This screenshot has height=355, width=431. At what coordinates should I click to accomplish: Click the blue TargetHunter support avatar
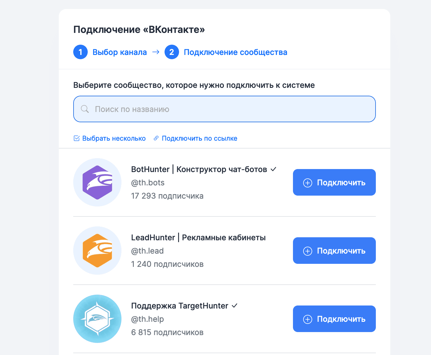pyautogui.click(x=97, y=319)
